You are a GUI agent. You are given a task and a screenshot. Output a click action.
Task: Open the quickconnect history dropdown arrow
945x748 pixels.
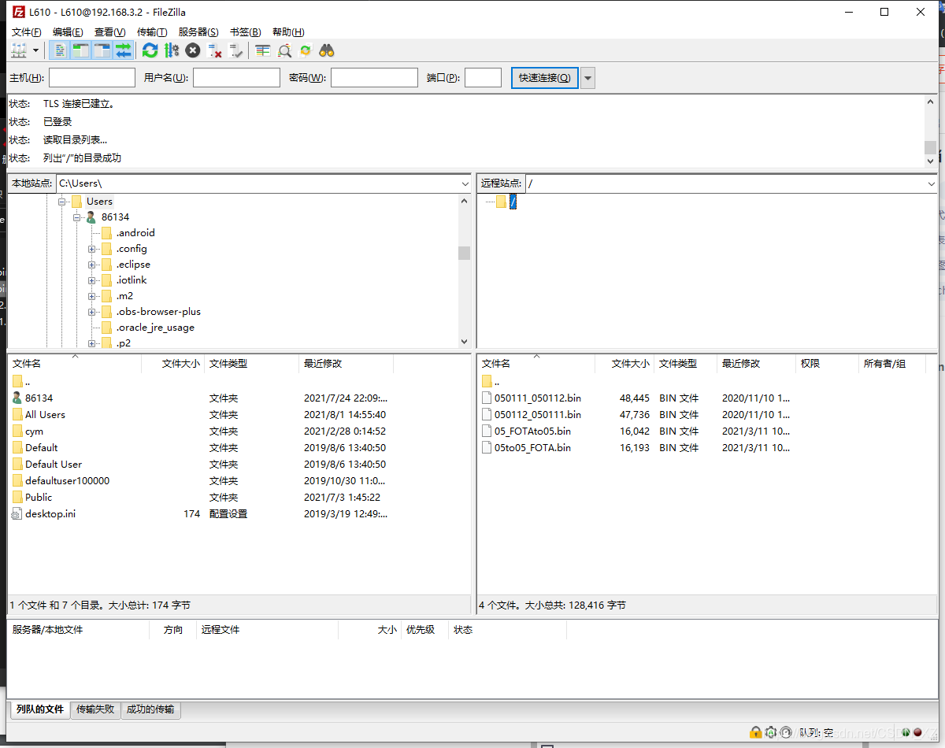click(587, 77)
